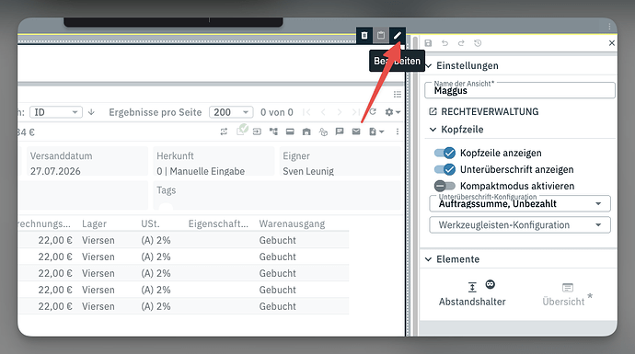This screenshot has height=354, width=635.
Task: Click the Tags field
Action: 277,195
